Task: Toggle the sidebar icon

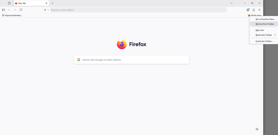Action: click(4, 10)
